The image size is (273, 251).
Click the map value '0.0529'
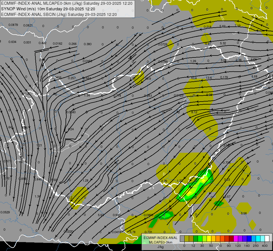coord(5,212)
